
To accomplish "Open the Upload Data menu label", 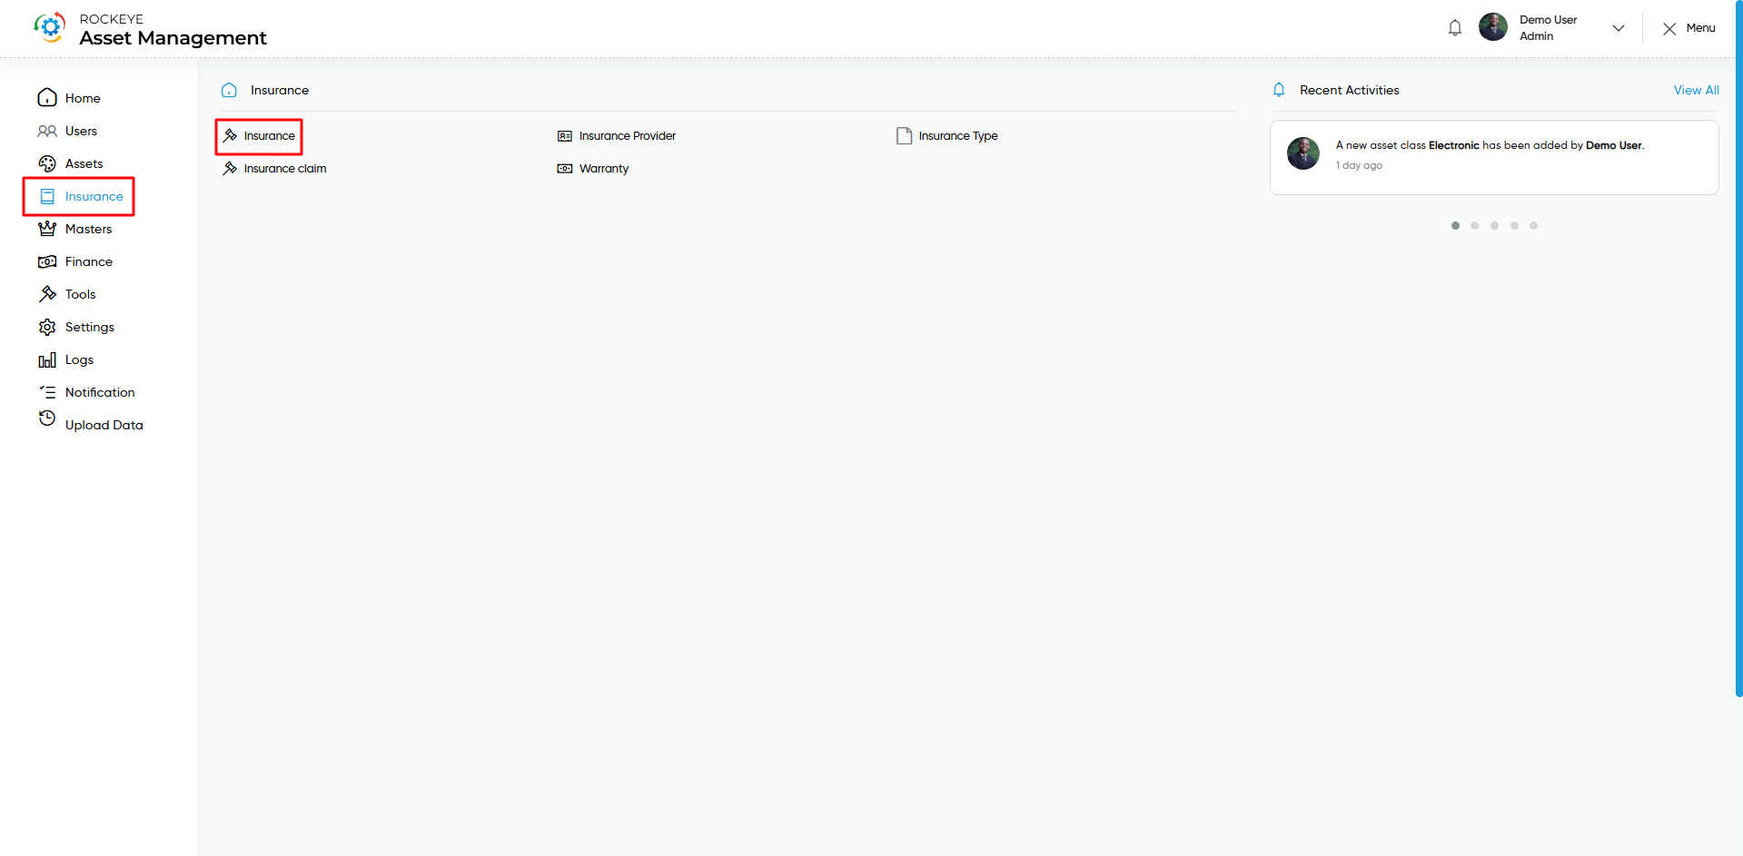I will click(x=104, y=425).
